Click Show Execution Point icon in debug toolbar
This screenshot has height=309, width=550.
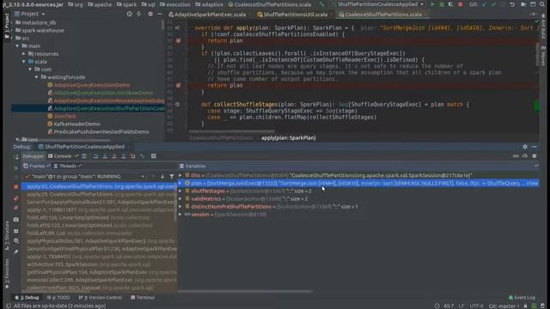click(84, 156)
